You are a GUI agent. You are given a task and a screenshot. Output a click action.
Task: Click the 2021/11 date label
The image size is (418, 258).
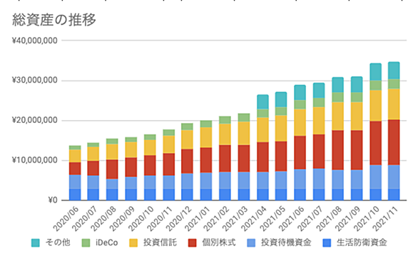386,219
